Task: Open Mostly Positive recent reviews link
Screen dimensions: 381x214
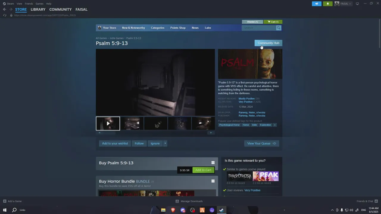Action: [x=246, y=99]
